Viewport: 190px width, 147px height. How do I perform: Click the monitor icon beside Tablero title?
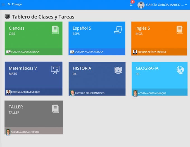click(x=7, y=17)
